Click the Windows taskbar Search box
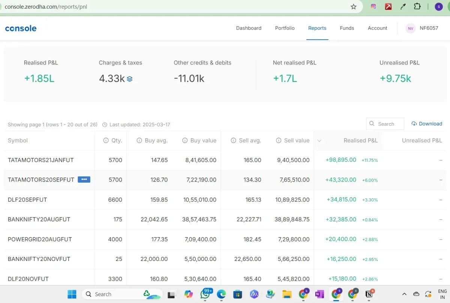The width and height of the screenshot is (450, 303). pyautogui.click(x=122, y=294)
